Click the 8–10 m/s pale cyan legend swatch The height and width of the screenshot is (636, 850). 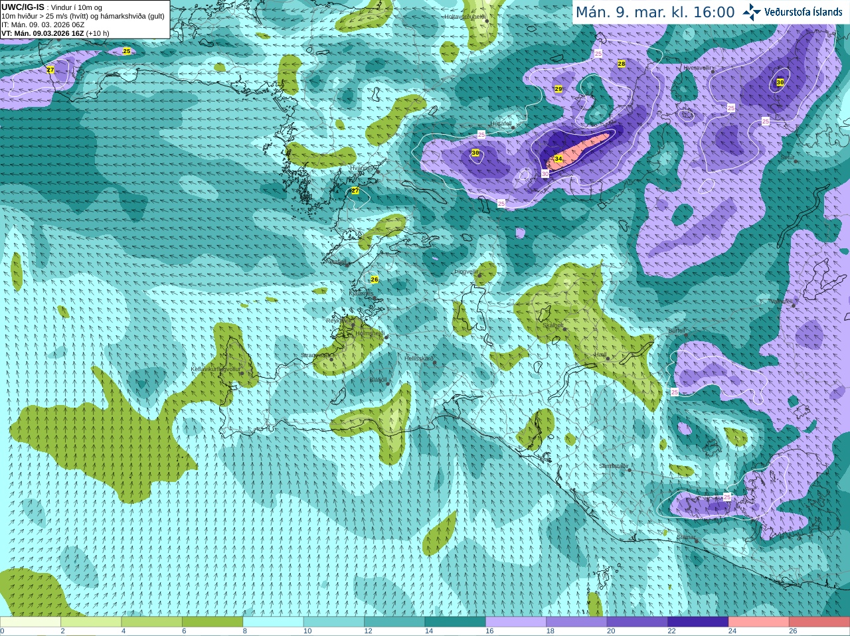(273, 621)
